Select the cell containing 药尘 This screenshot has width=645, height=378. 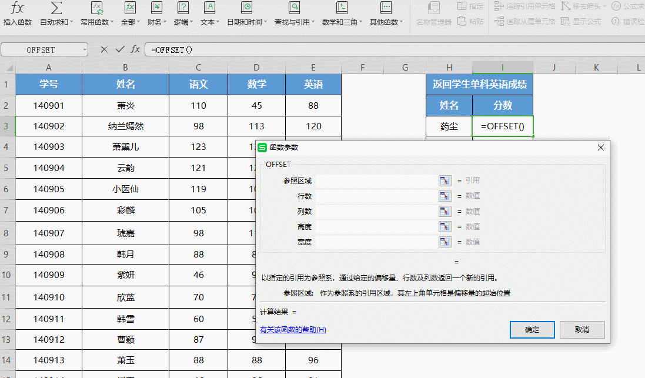[449, 126]
